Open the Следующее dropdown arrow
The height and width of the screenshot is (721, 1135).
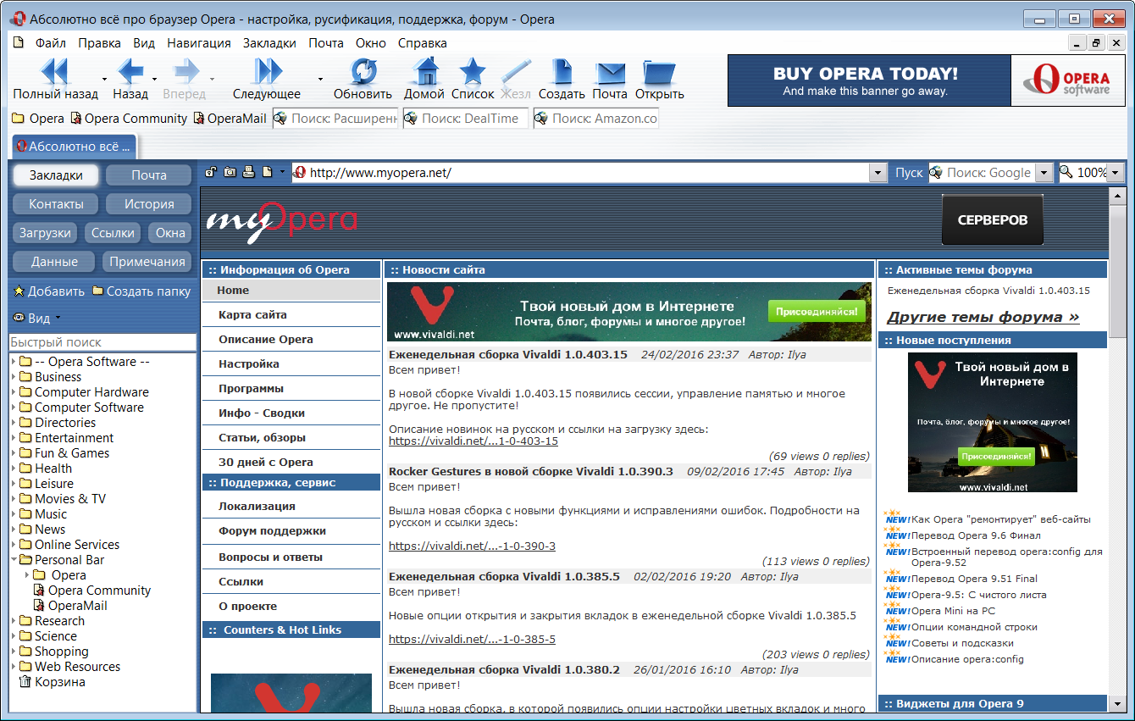(x=320, y=79)
